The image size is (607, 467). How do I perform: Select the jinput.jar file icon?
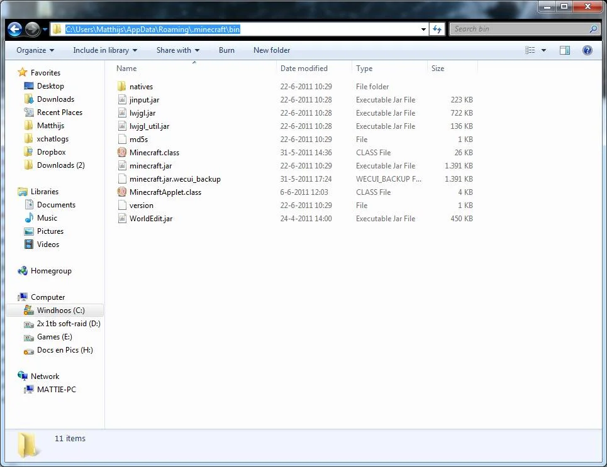click(122, 99)
